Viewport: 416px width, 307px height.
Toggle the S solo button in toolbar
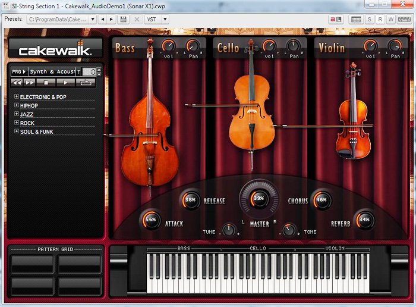(370, 20)
